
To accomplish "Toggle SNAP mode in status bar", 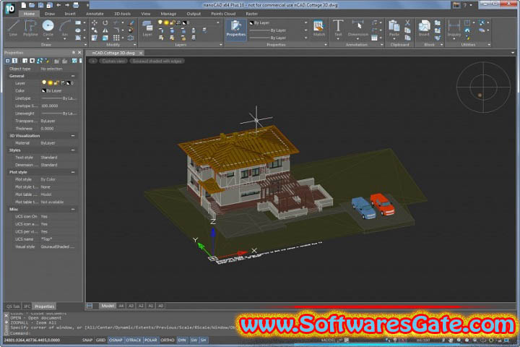I will tap(87, 340).
